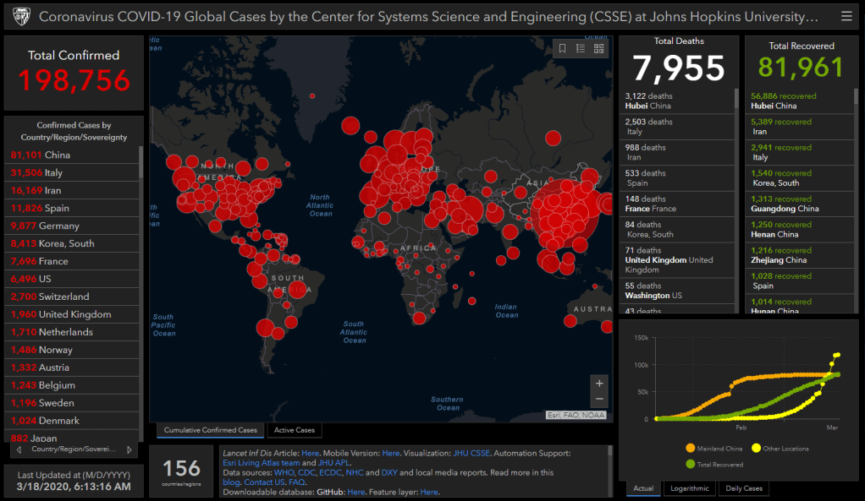
Task: Switch to the Active Cases tab
Action: click(295, 430)
